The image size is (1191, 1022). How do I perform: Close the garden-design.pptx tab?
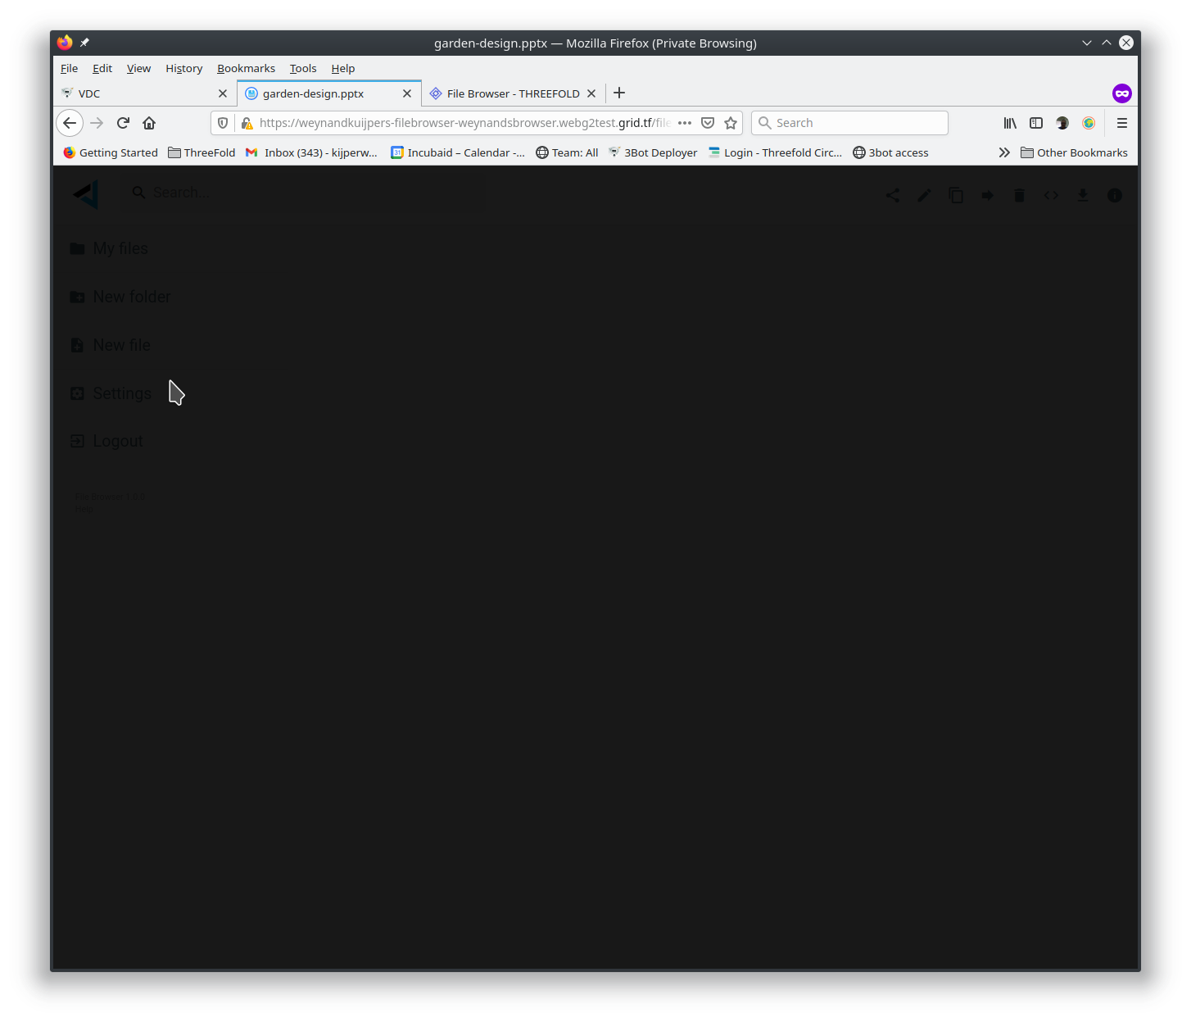click(407, 93)
